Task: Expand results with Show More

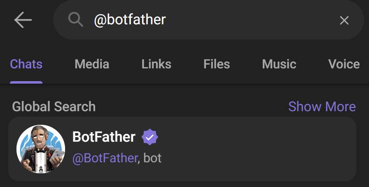Action: coord(322,107)
